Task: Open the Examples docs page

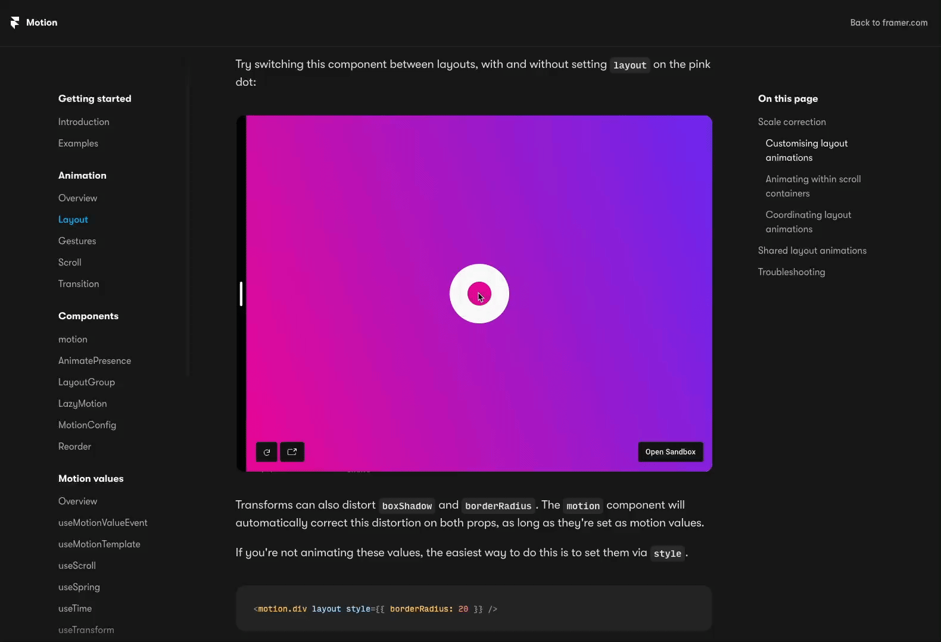Action: click(78, 144)
